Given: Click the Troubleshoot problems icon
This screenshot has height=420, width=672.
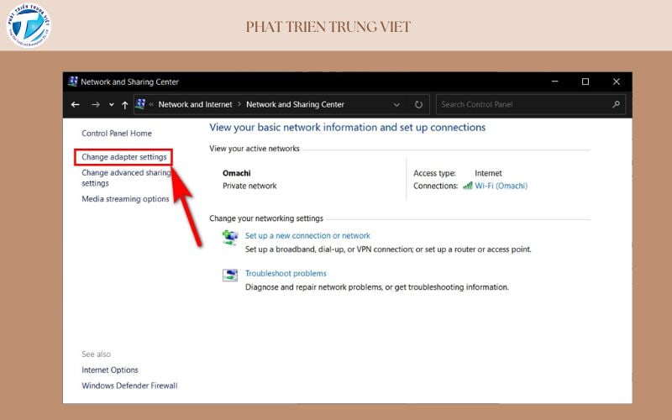Looking at the screenshot, I should coord(230,276).
